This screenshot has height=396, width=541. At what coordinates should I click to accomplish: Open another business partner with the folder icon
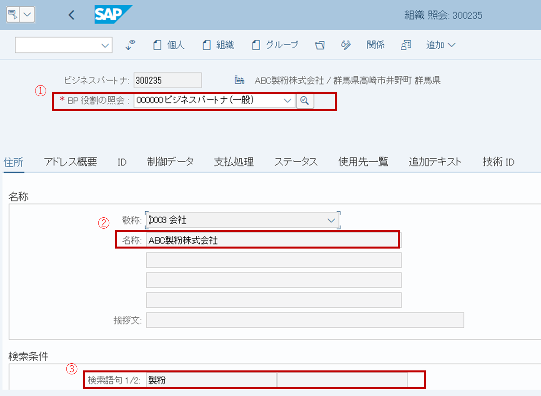tap(320, 45)
